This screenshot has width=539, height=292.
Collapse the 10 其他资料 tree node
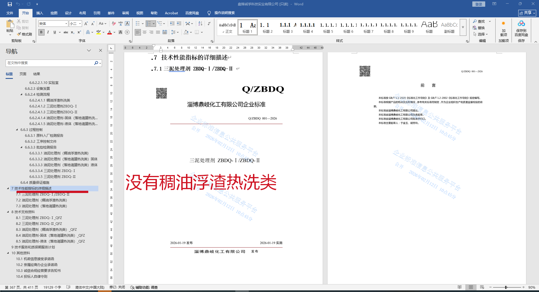[8, 253]
